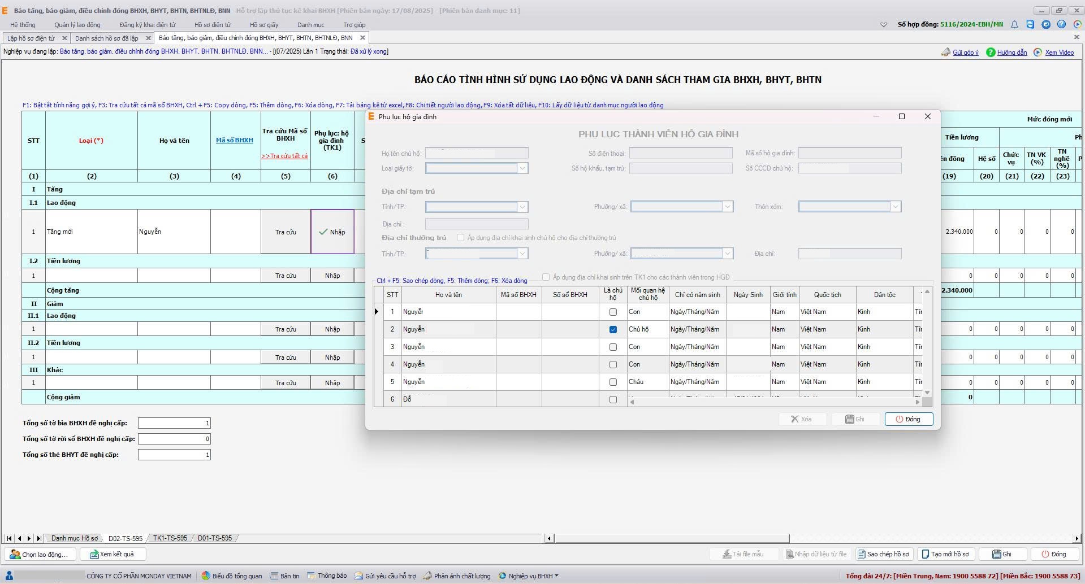
Task: Uncheck Là chủ hộ for Chủ hộ row
Action: (613, 329)
